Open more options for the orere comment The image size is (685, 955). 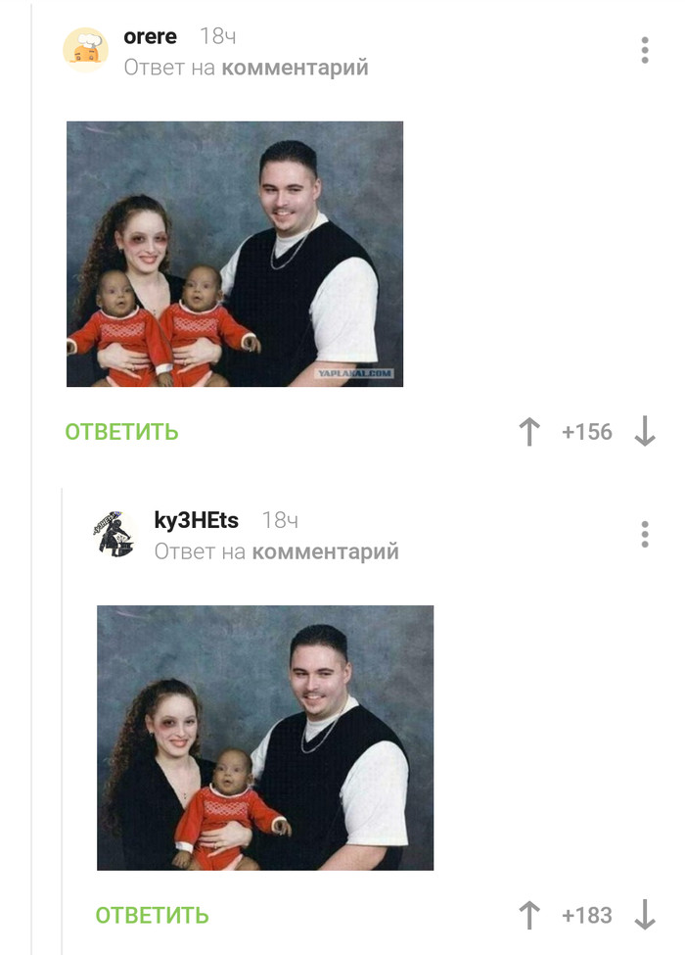tap(645, 50)
